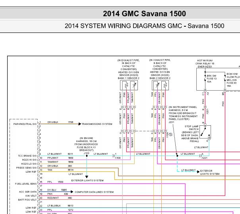The image size is (240, 214).
Task: Click the 'IGN VOLT' pin label
Action: coord(31,196)
